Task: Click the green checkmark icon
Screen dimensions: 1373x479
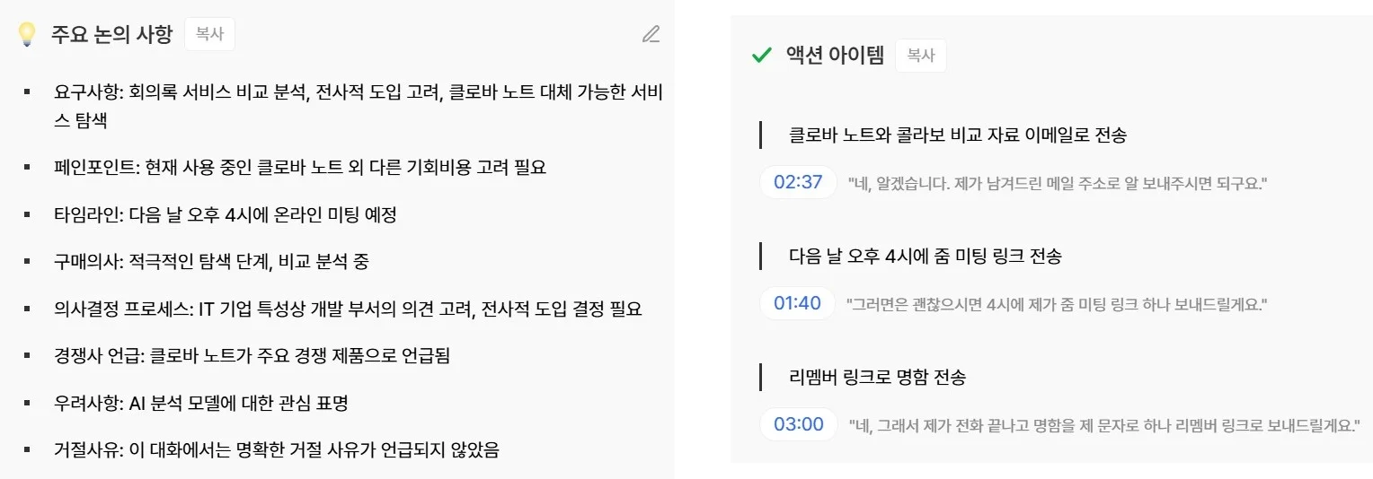Action: point(761,56)
